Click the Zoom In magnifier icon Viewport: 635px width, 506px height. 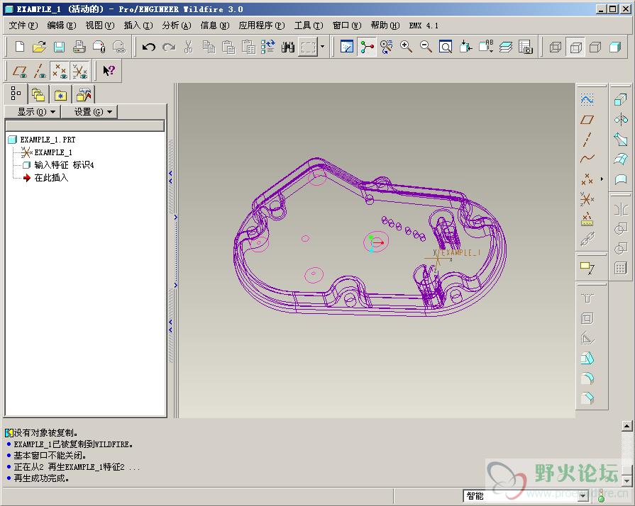point(407,47)
